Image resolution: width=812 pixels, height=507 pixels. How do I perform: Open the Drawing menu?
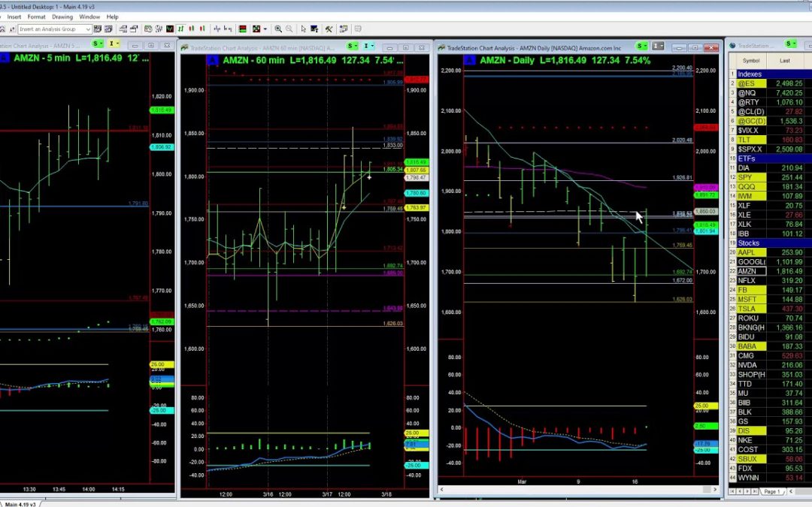tap(63, 17)
